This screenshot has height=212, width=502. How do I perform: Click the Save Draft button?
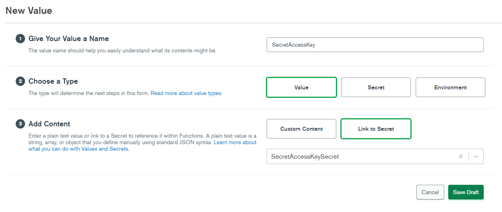466,192
